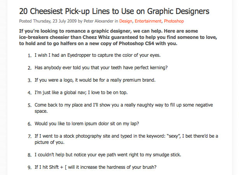Click the negative space line

click(x=124, y=108)
